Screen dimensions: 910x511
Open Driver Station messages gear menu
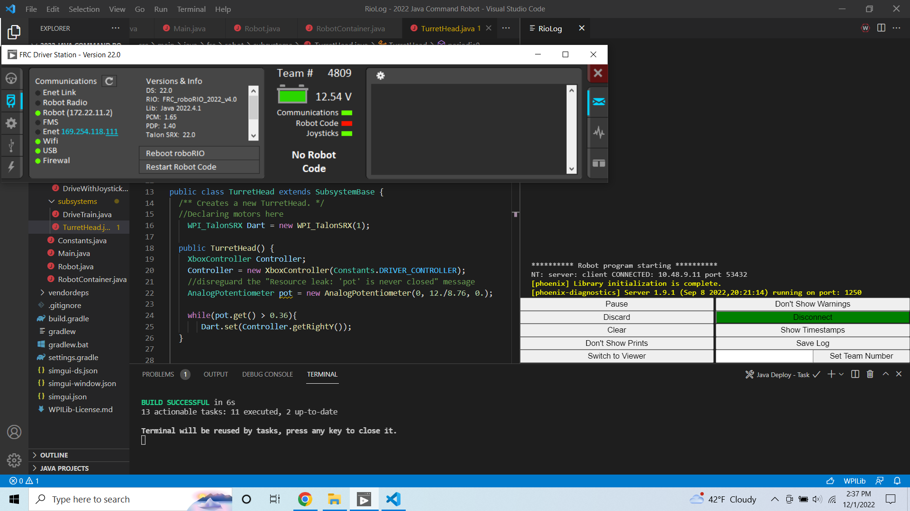pyautogui.click(x=380, y=75)
